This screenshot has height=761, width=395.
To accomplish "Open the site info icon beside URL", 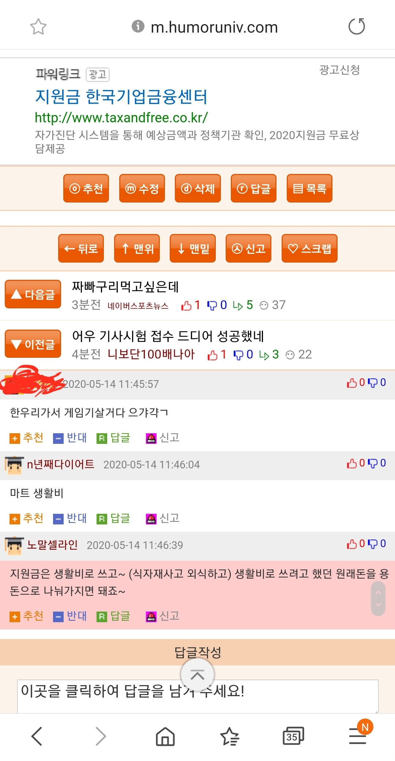I will (x=138, y=26).
